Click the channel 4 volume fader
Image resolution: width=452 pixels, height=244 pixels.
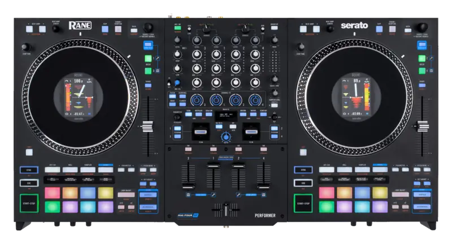(x=263, y=187)
